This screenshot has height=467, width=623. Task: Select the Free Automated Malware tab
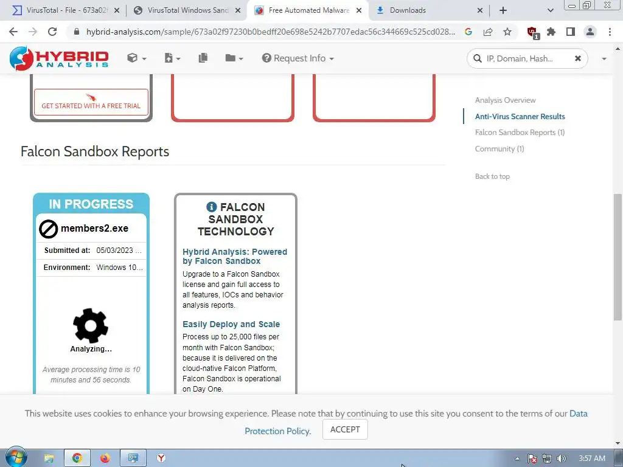tap(308, 10)
